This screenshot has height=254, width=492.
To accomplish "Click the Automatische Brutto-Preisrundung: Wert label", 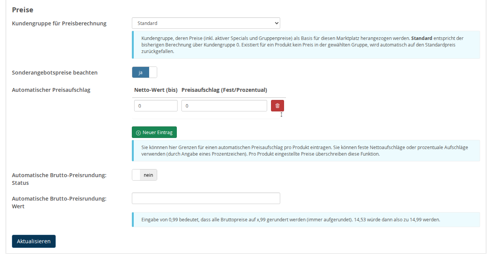I will click(59, 203).
